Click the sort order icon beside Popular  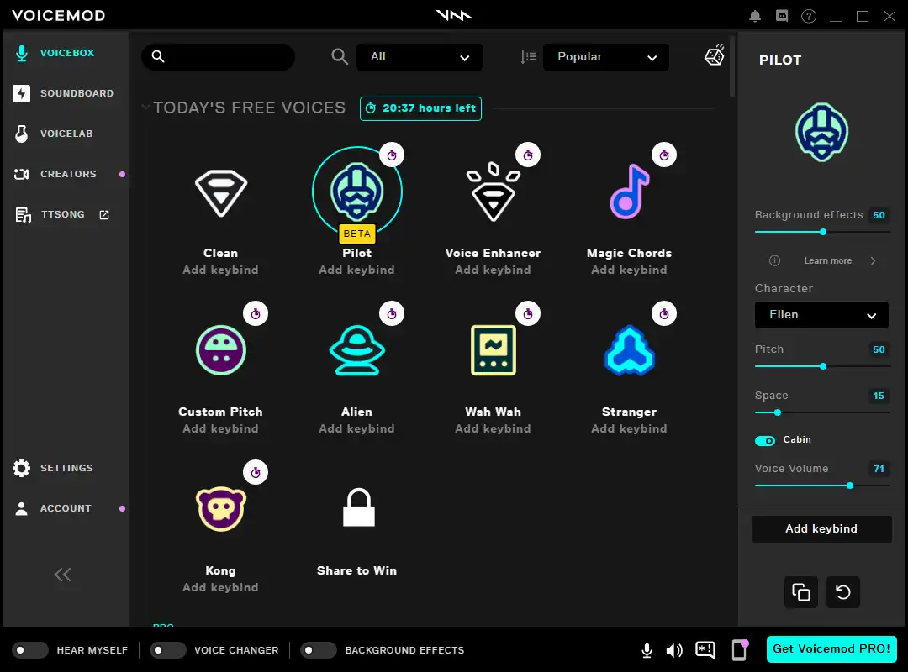click(528, 56)
